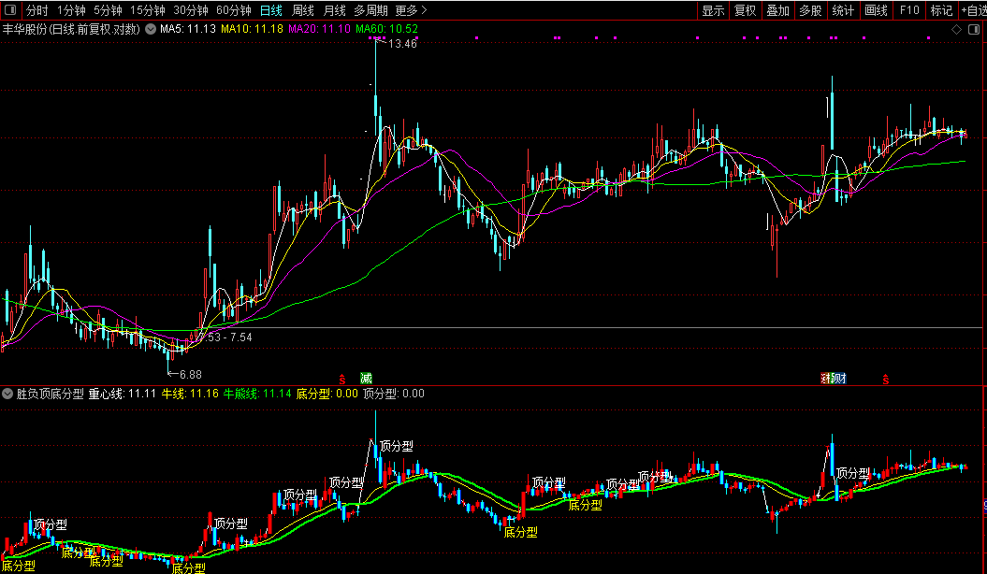The height and width of the screenshot is (574, 987).
Task: Open the 标记 mark menu
Action: pyautogui.click(x=942, y=10)
